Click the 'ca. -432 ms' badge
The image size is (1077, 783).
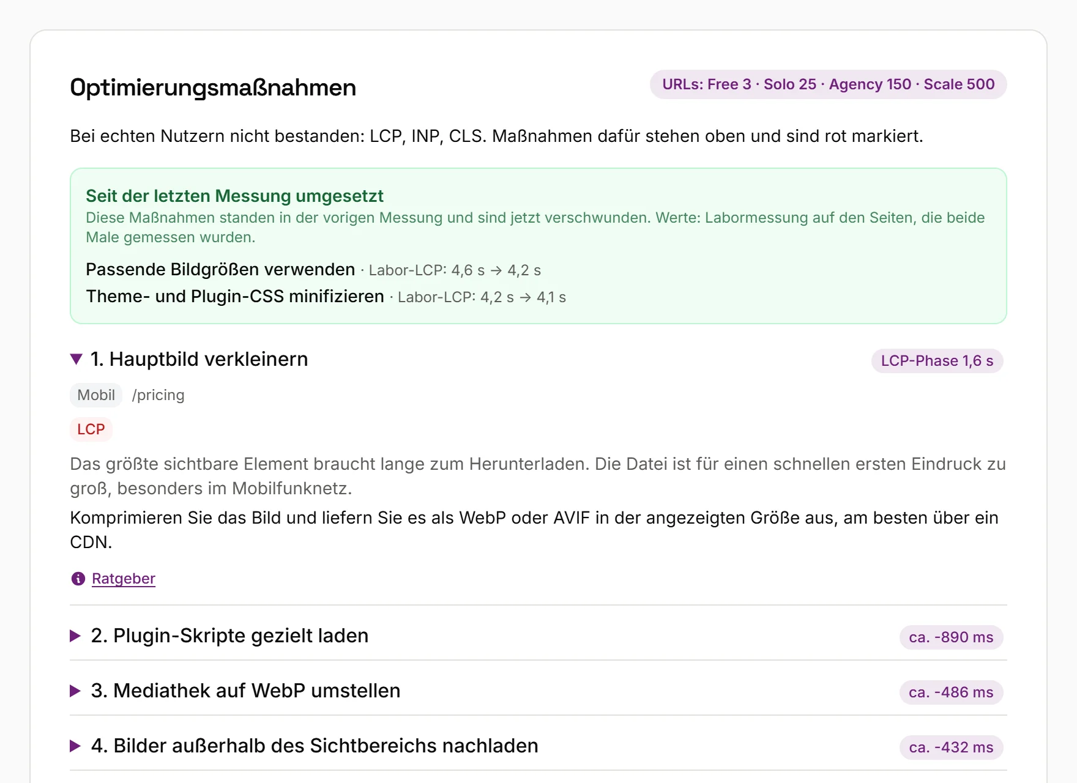click(x=951, y=748)
